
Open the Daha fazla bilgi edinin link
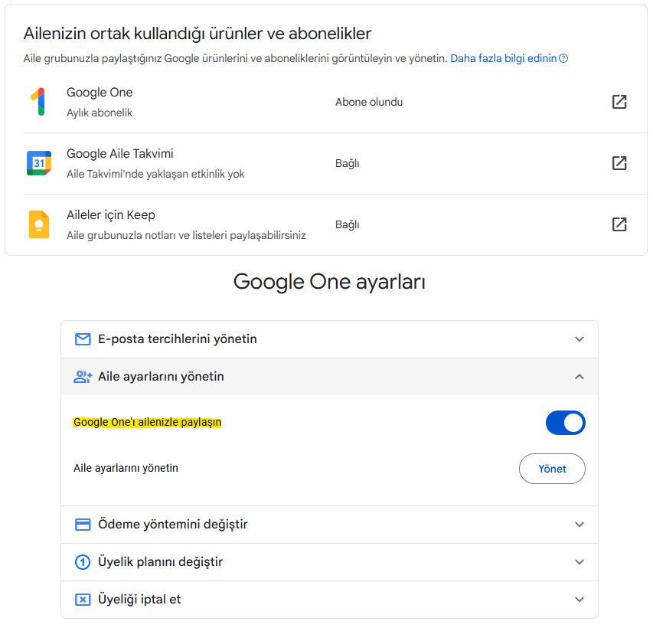504,58
